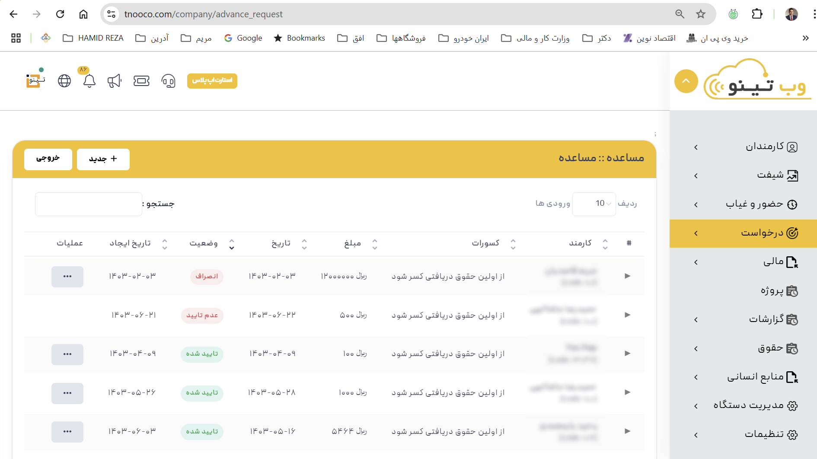Image resolution: width=817 pixels, height=459 pixels.
Task: Expand the کارمندان sidebar menu
Action: [x=743, y=147]
